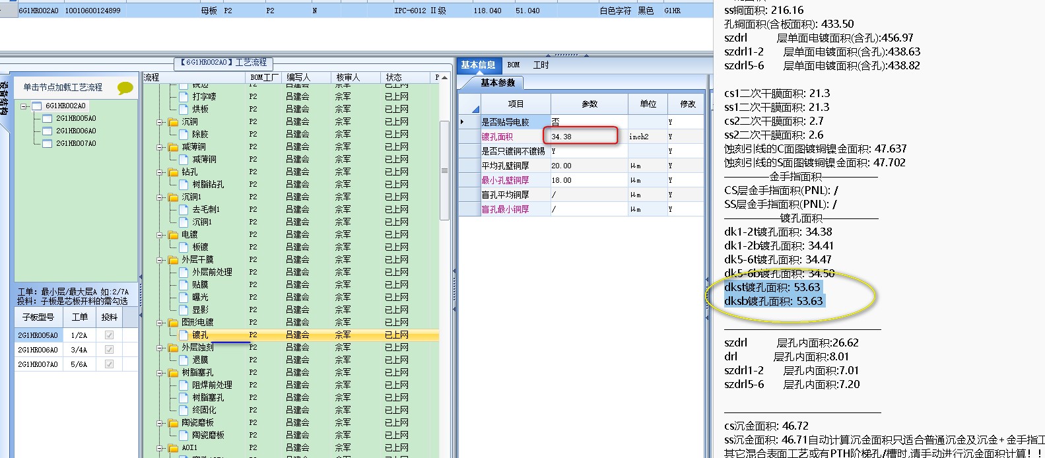Image resolution: width=1045 pixels, height=458 pixels.
Task: Open the 工时 tab
Action: [541, 65]
